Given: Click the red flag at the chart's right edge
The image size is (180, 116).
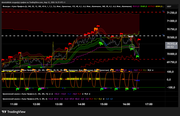Looking at the screenshot, I should coord(139,39).
